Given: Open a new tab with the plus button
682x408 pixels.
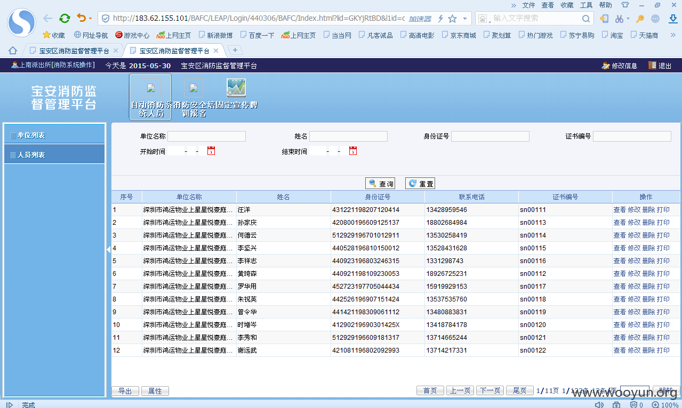Looking at the screenshot, I should 235,50.
